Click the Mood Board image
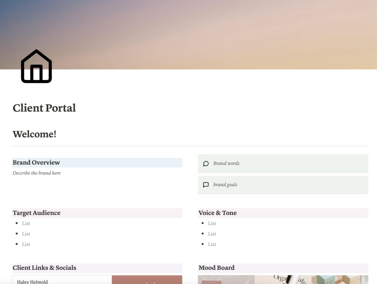Screen dimensions: 377x284 [283, 280]
